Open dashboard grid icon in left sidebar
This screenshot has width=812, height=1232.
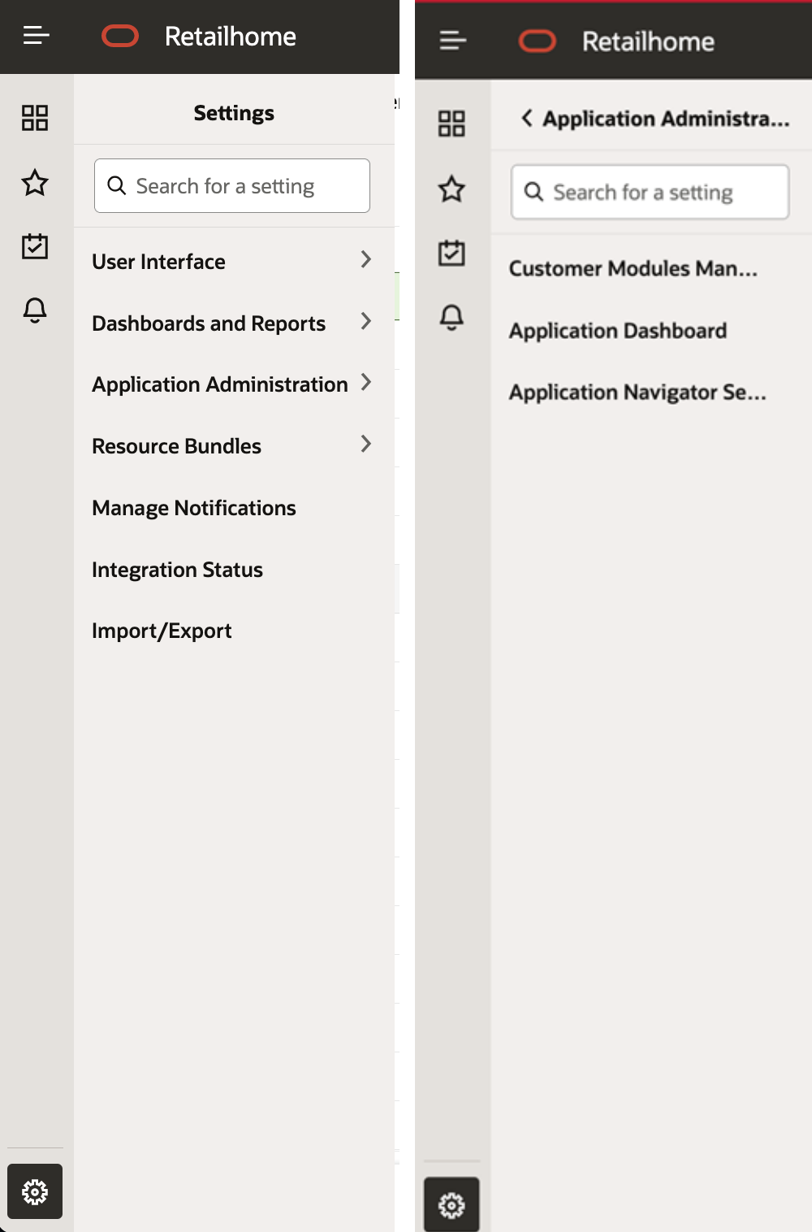tap(35, 118)
